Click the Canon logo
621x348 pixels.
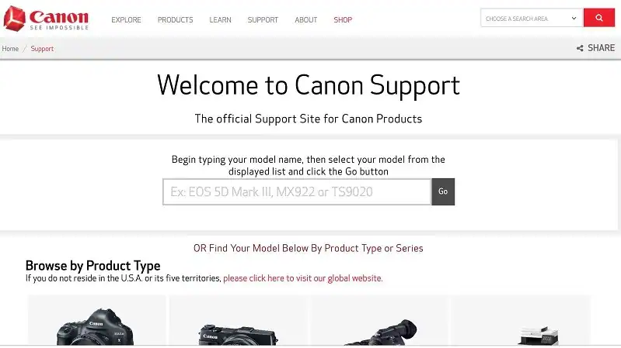46,19
